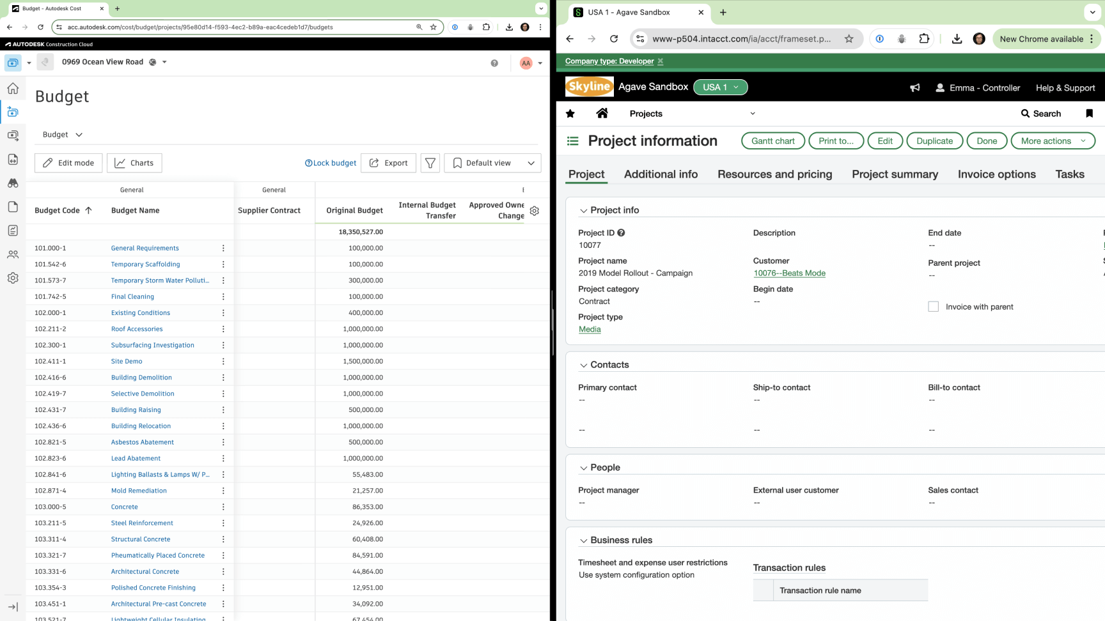Viewport: 1105px width, 621px height.
Task: Click the Intacct favorites star icon
Action: pyautogui.click(x=570, y=114)
